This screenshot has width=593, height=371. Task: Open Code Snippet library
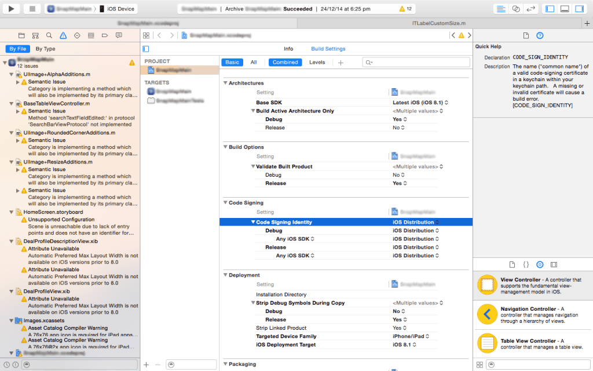point(526,264)
